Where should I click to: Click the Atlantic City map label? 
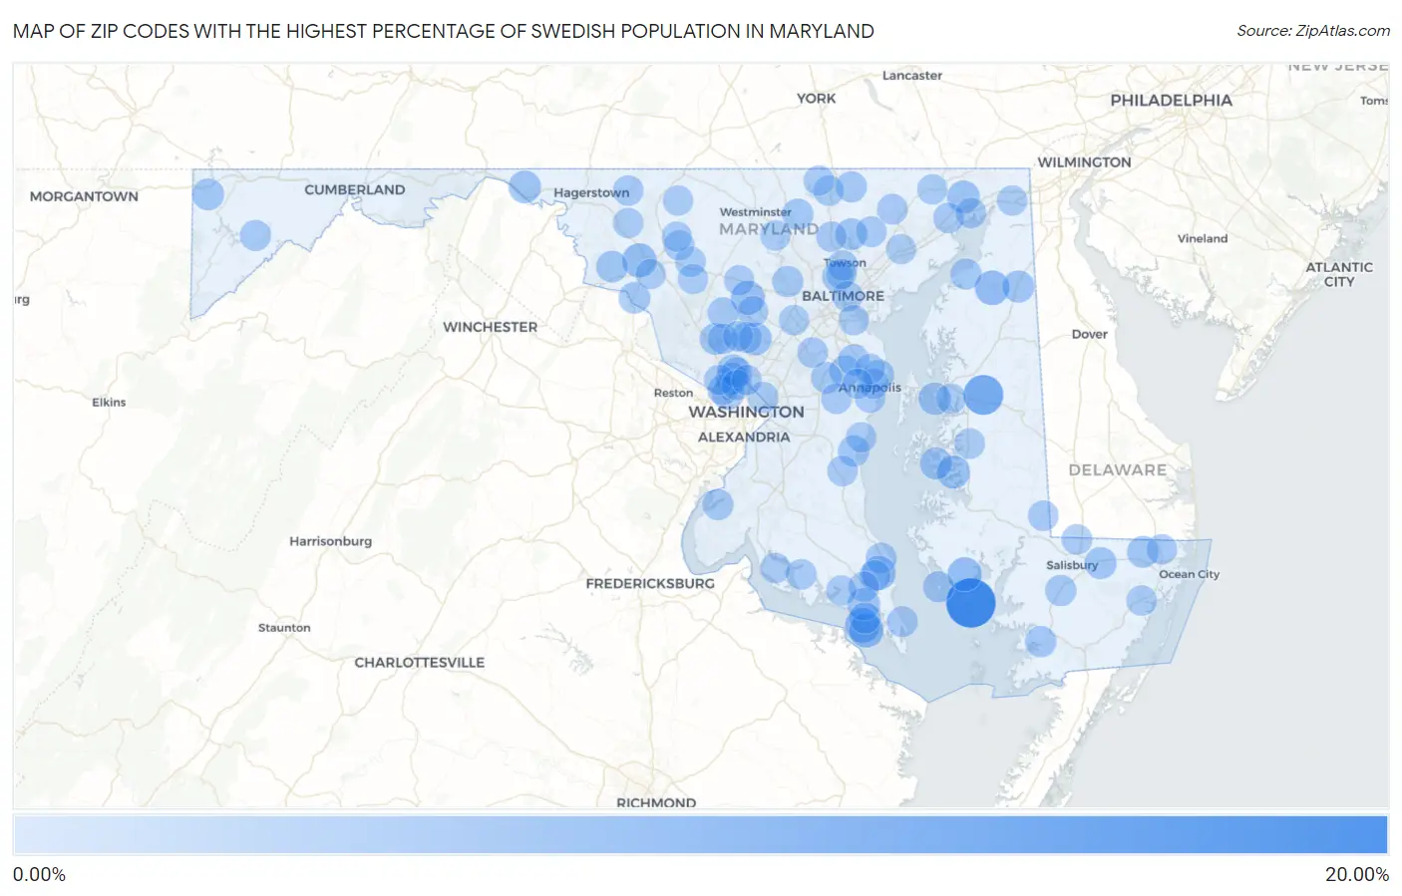click(1339, 274)
